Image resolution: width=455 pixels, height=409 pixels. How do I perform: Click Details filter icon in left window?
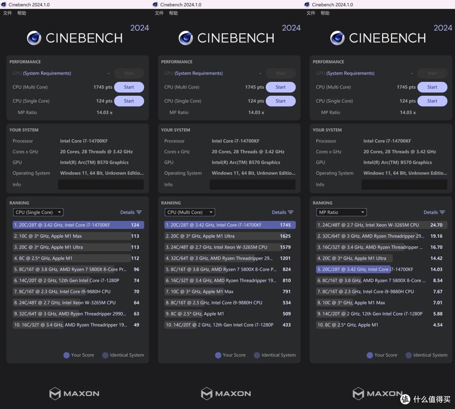[139, 213]
